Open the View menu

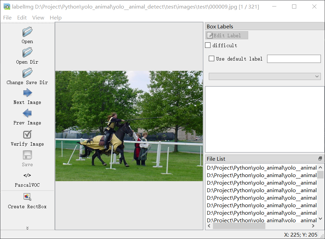38,17
